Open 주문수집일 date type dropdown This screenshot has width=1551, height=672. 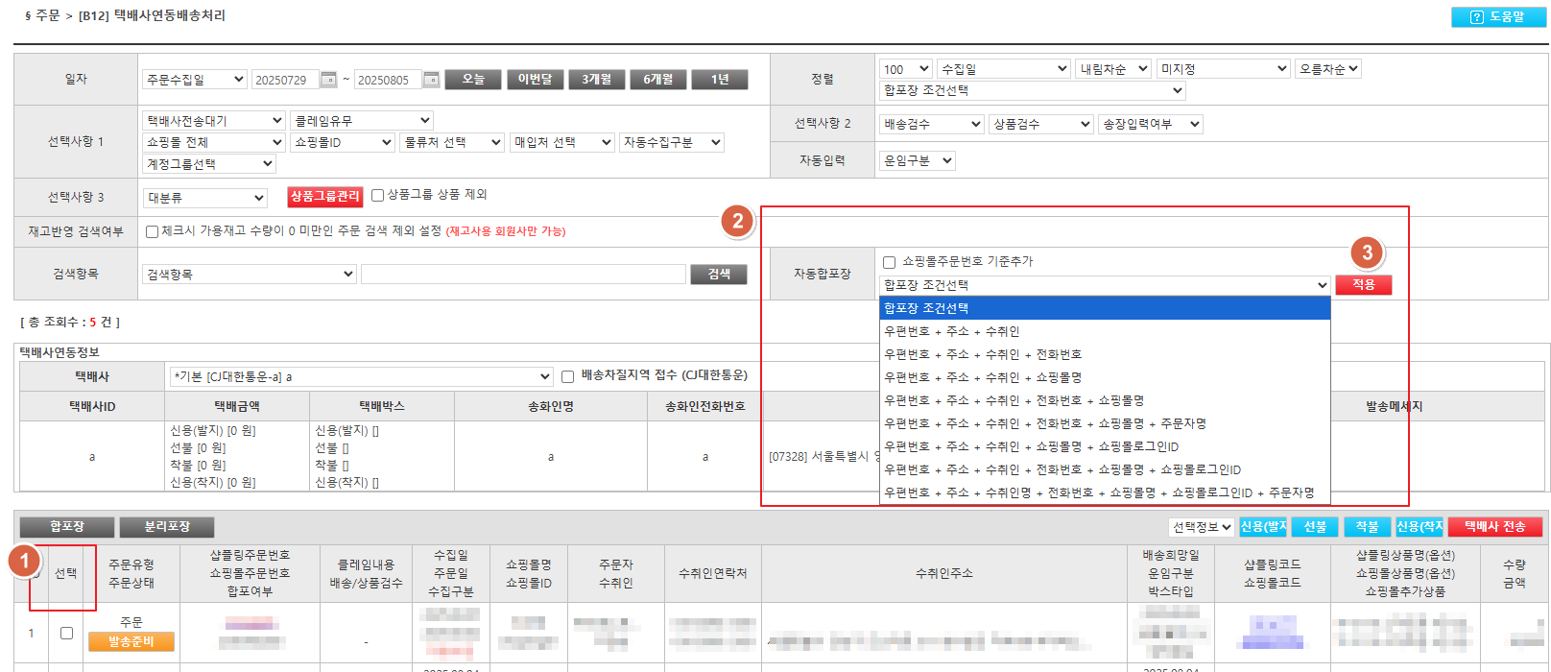pos(195,80)
